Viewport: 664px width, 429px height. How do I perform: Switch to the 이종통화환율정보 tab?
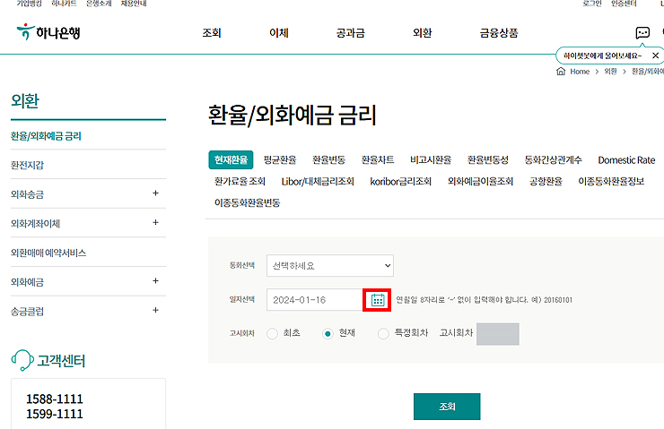(x=611, y=181)
